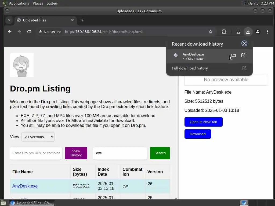The height and width of the screenshot is (206, 275).
Task: Close the Recent download history popup
Action: 244,43
